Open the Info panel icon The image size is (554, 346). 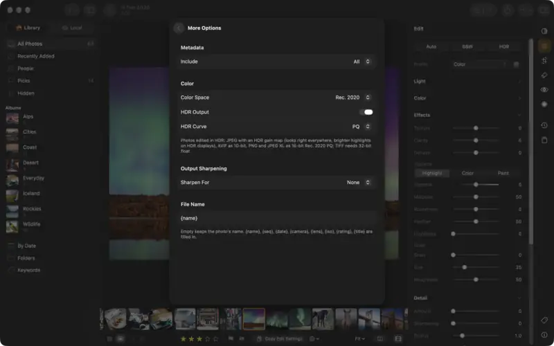point(544,335)
